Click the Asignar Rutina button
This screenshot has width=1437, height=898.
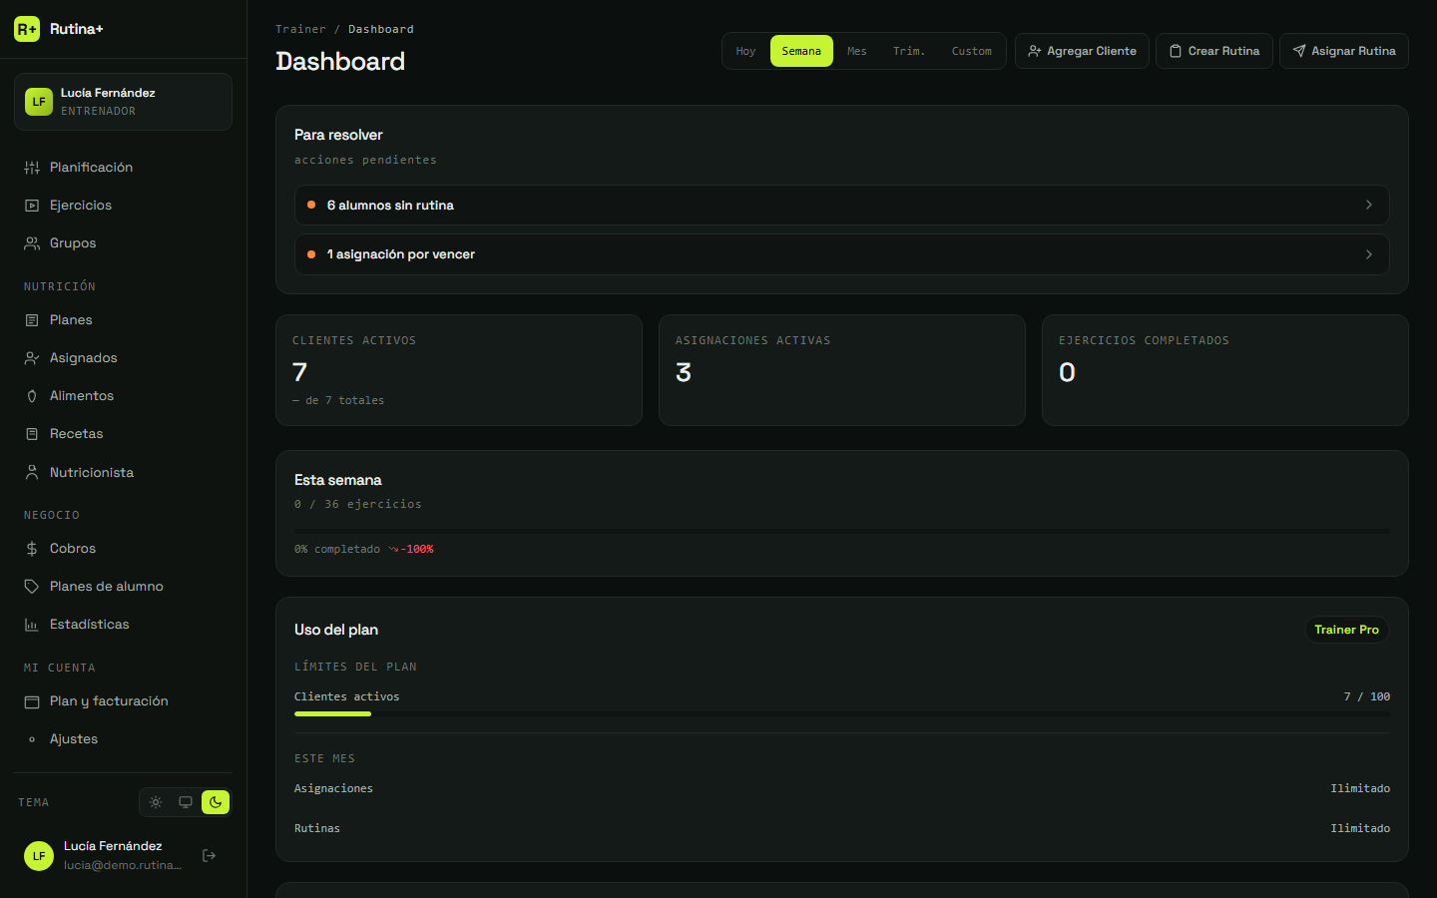click(1344, 51)
